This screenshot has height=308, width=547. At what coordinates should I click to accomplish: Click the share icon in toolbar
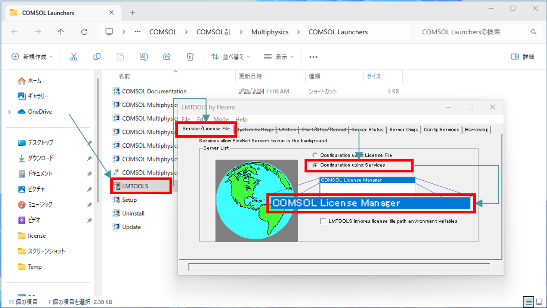coord(167,57)
